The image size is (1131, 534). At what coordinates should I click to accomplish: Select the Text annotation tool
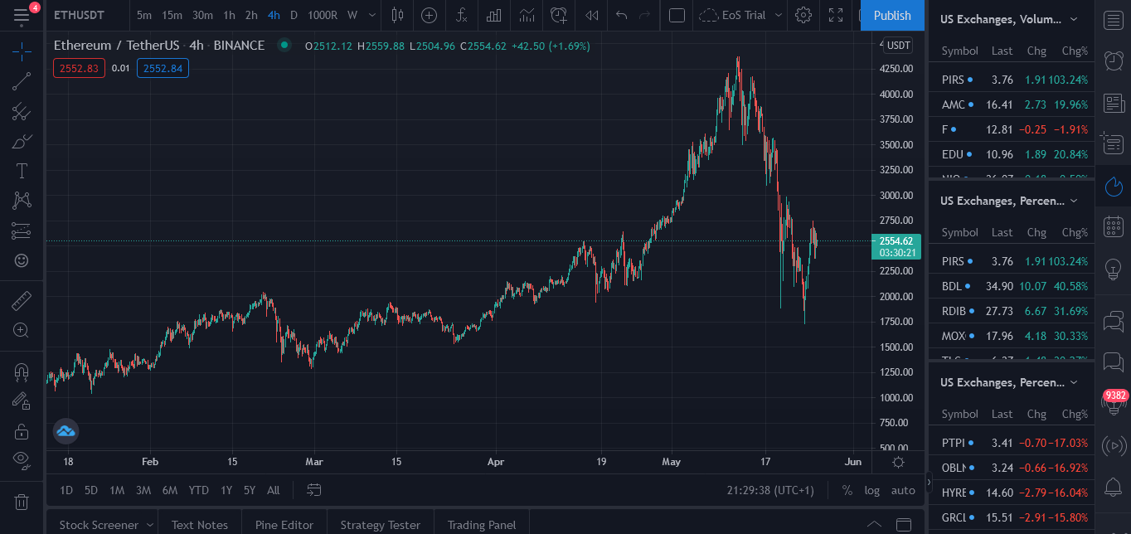[22, 171]
